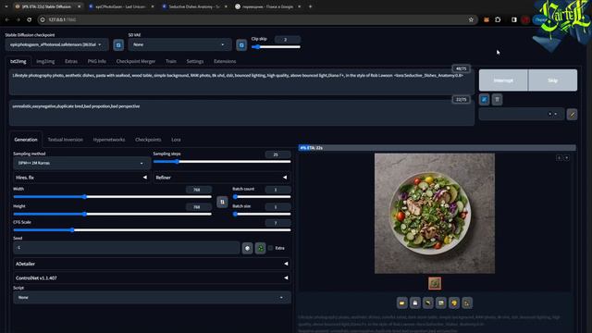Click the Skip button

pos(552,80)
